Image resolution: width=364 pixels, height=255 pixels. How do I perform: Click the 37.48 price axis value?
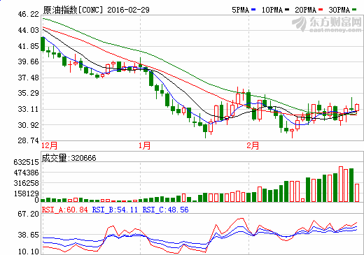tap(29, 78)
